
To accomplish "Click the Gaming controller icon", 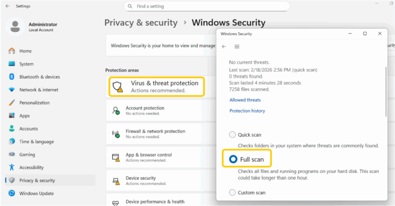I will (x=12, y=154).
